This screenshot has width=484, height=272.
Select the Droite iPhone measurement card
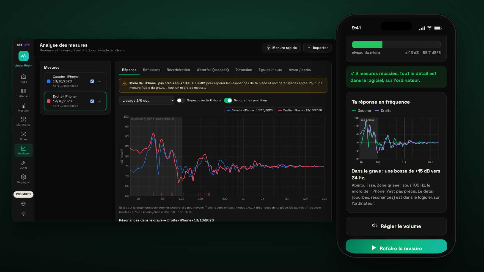pos(75,101)
